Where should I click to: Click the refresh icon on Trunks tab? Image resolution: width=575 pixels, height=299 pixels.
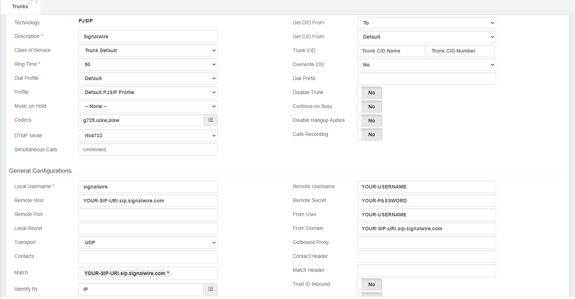point(30,2)
